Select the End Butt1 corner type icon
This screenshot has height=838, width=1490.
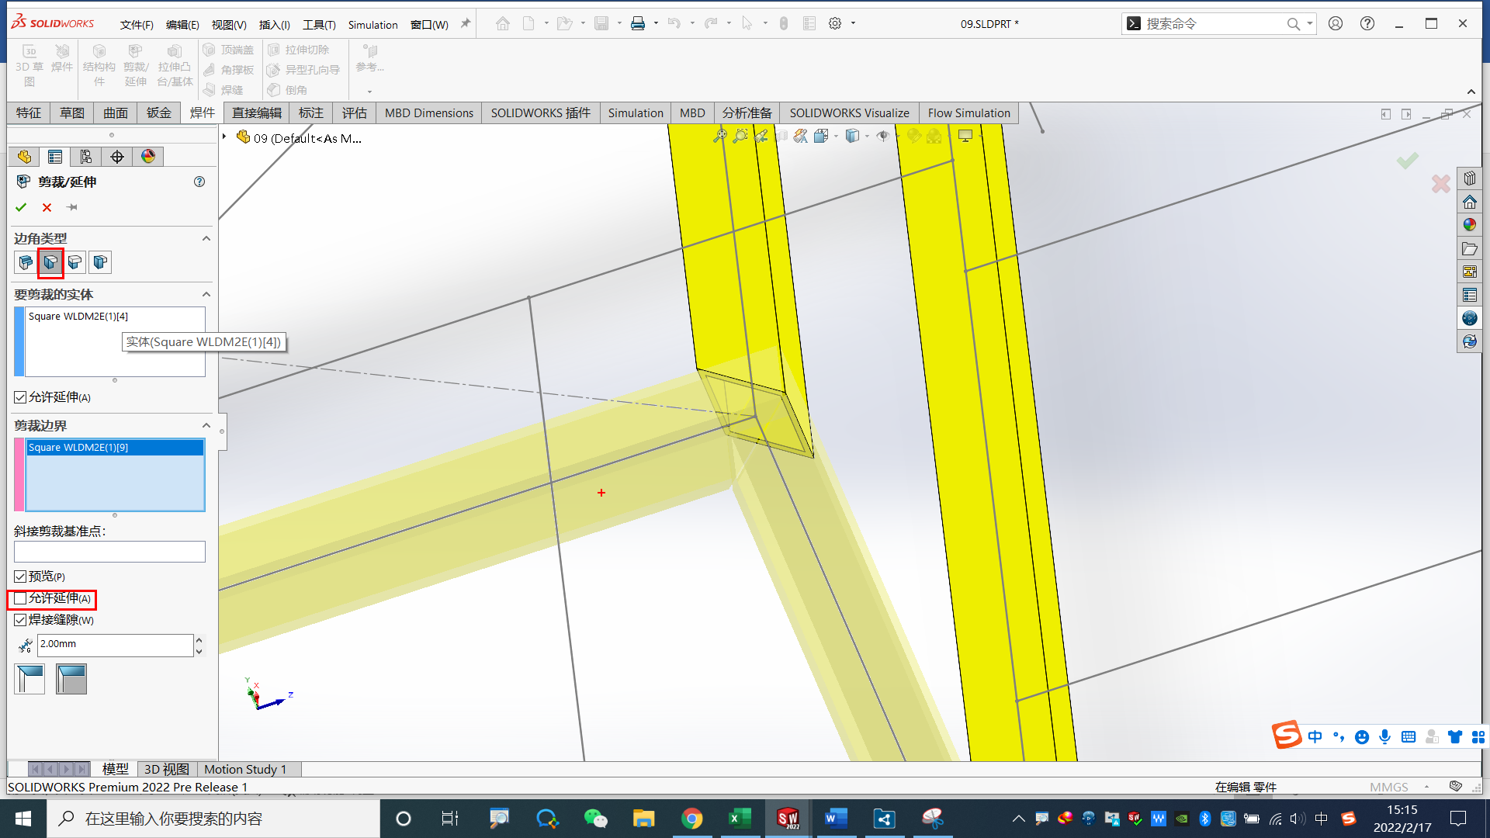pyautogui.click(x=75, y=262)
